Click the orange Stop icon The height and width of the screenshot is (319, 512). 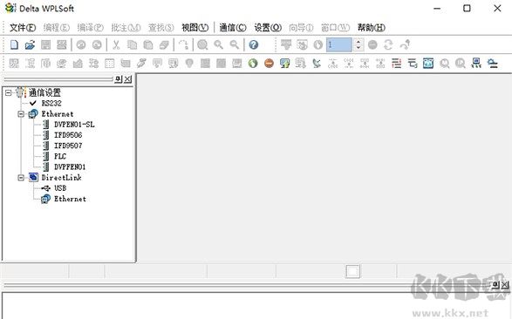(x=269, y=63)
